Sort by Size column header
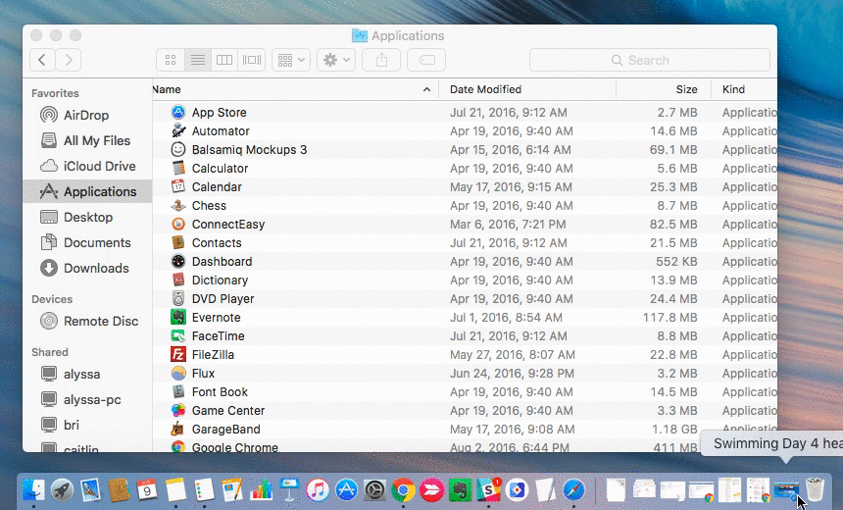Screen dimensions: 843x510 pyautogui.click(x=664, y=89)
